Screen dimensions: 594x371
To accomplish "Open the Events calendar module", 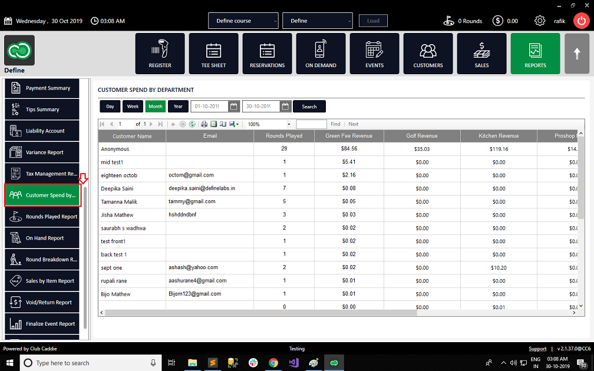I will (374, 54).
